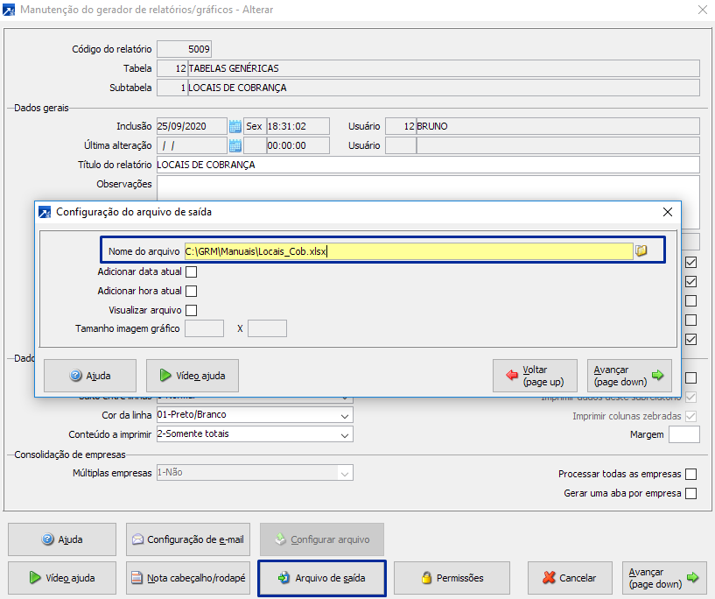715x599 pixels.
Task: Toggle Visualizar arquivo checkbox
Action: pos(191,310)
